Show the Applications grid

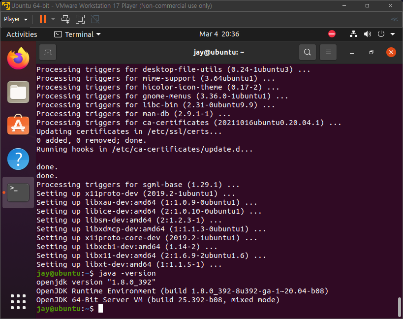point(18,301)
